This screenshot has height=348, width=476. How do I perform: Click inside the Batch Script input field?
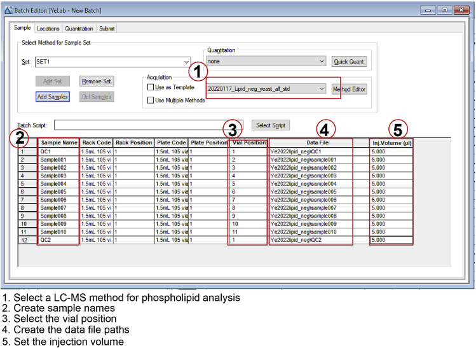(x=149, y=125)
